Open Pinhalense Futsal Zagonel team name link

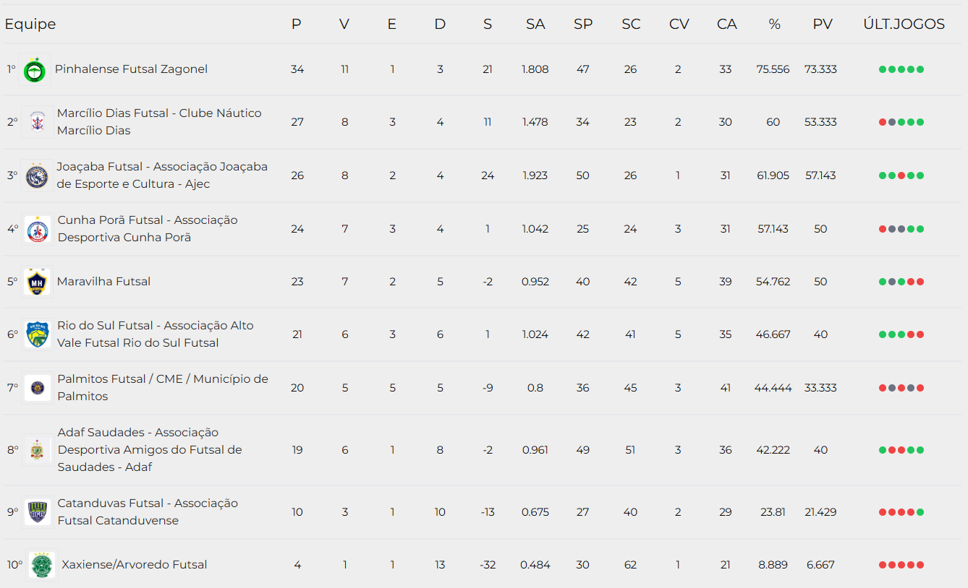coord(131,69)
